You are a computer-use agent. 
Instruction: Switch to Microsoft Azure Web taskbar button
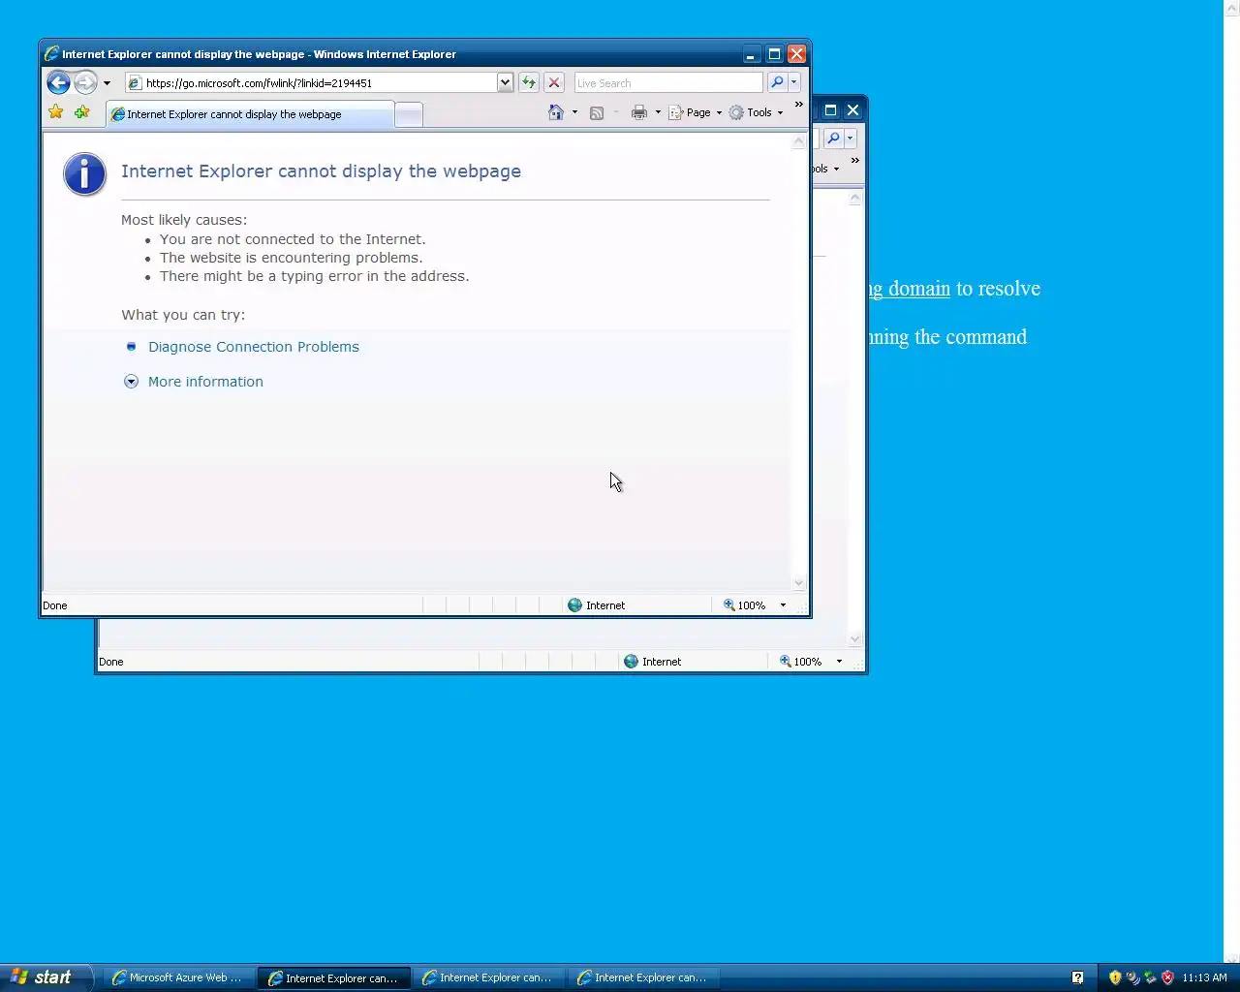point(178,977)
